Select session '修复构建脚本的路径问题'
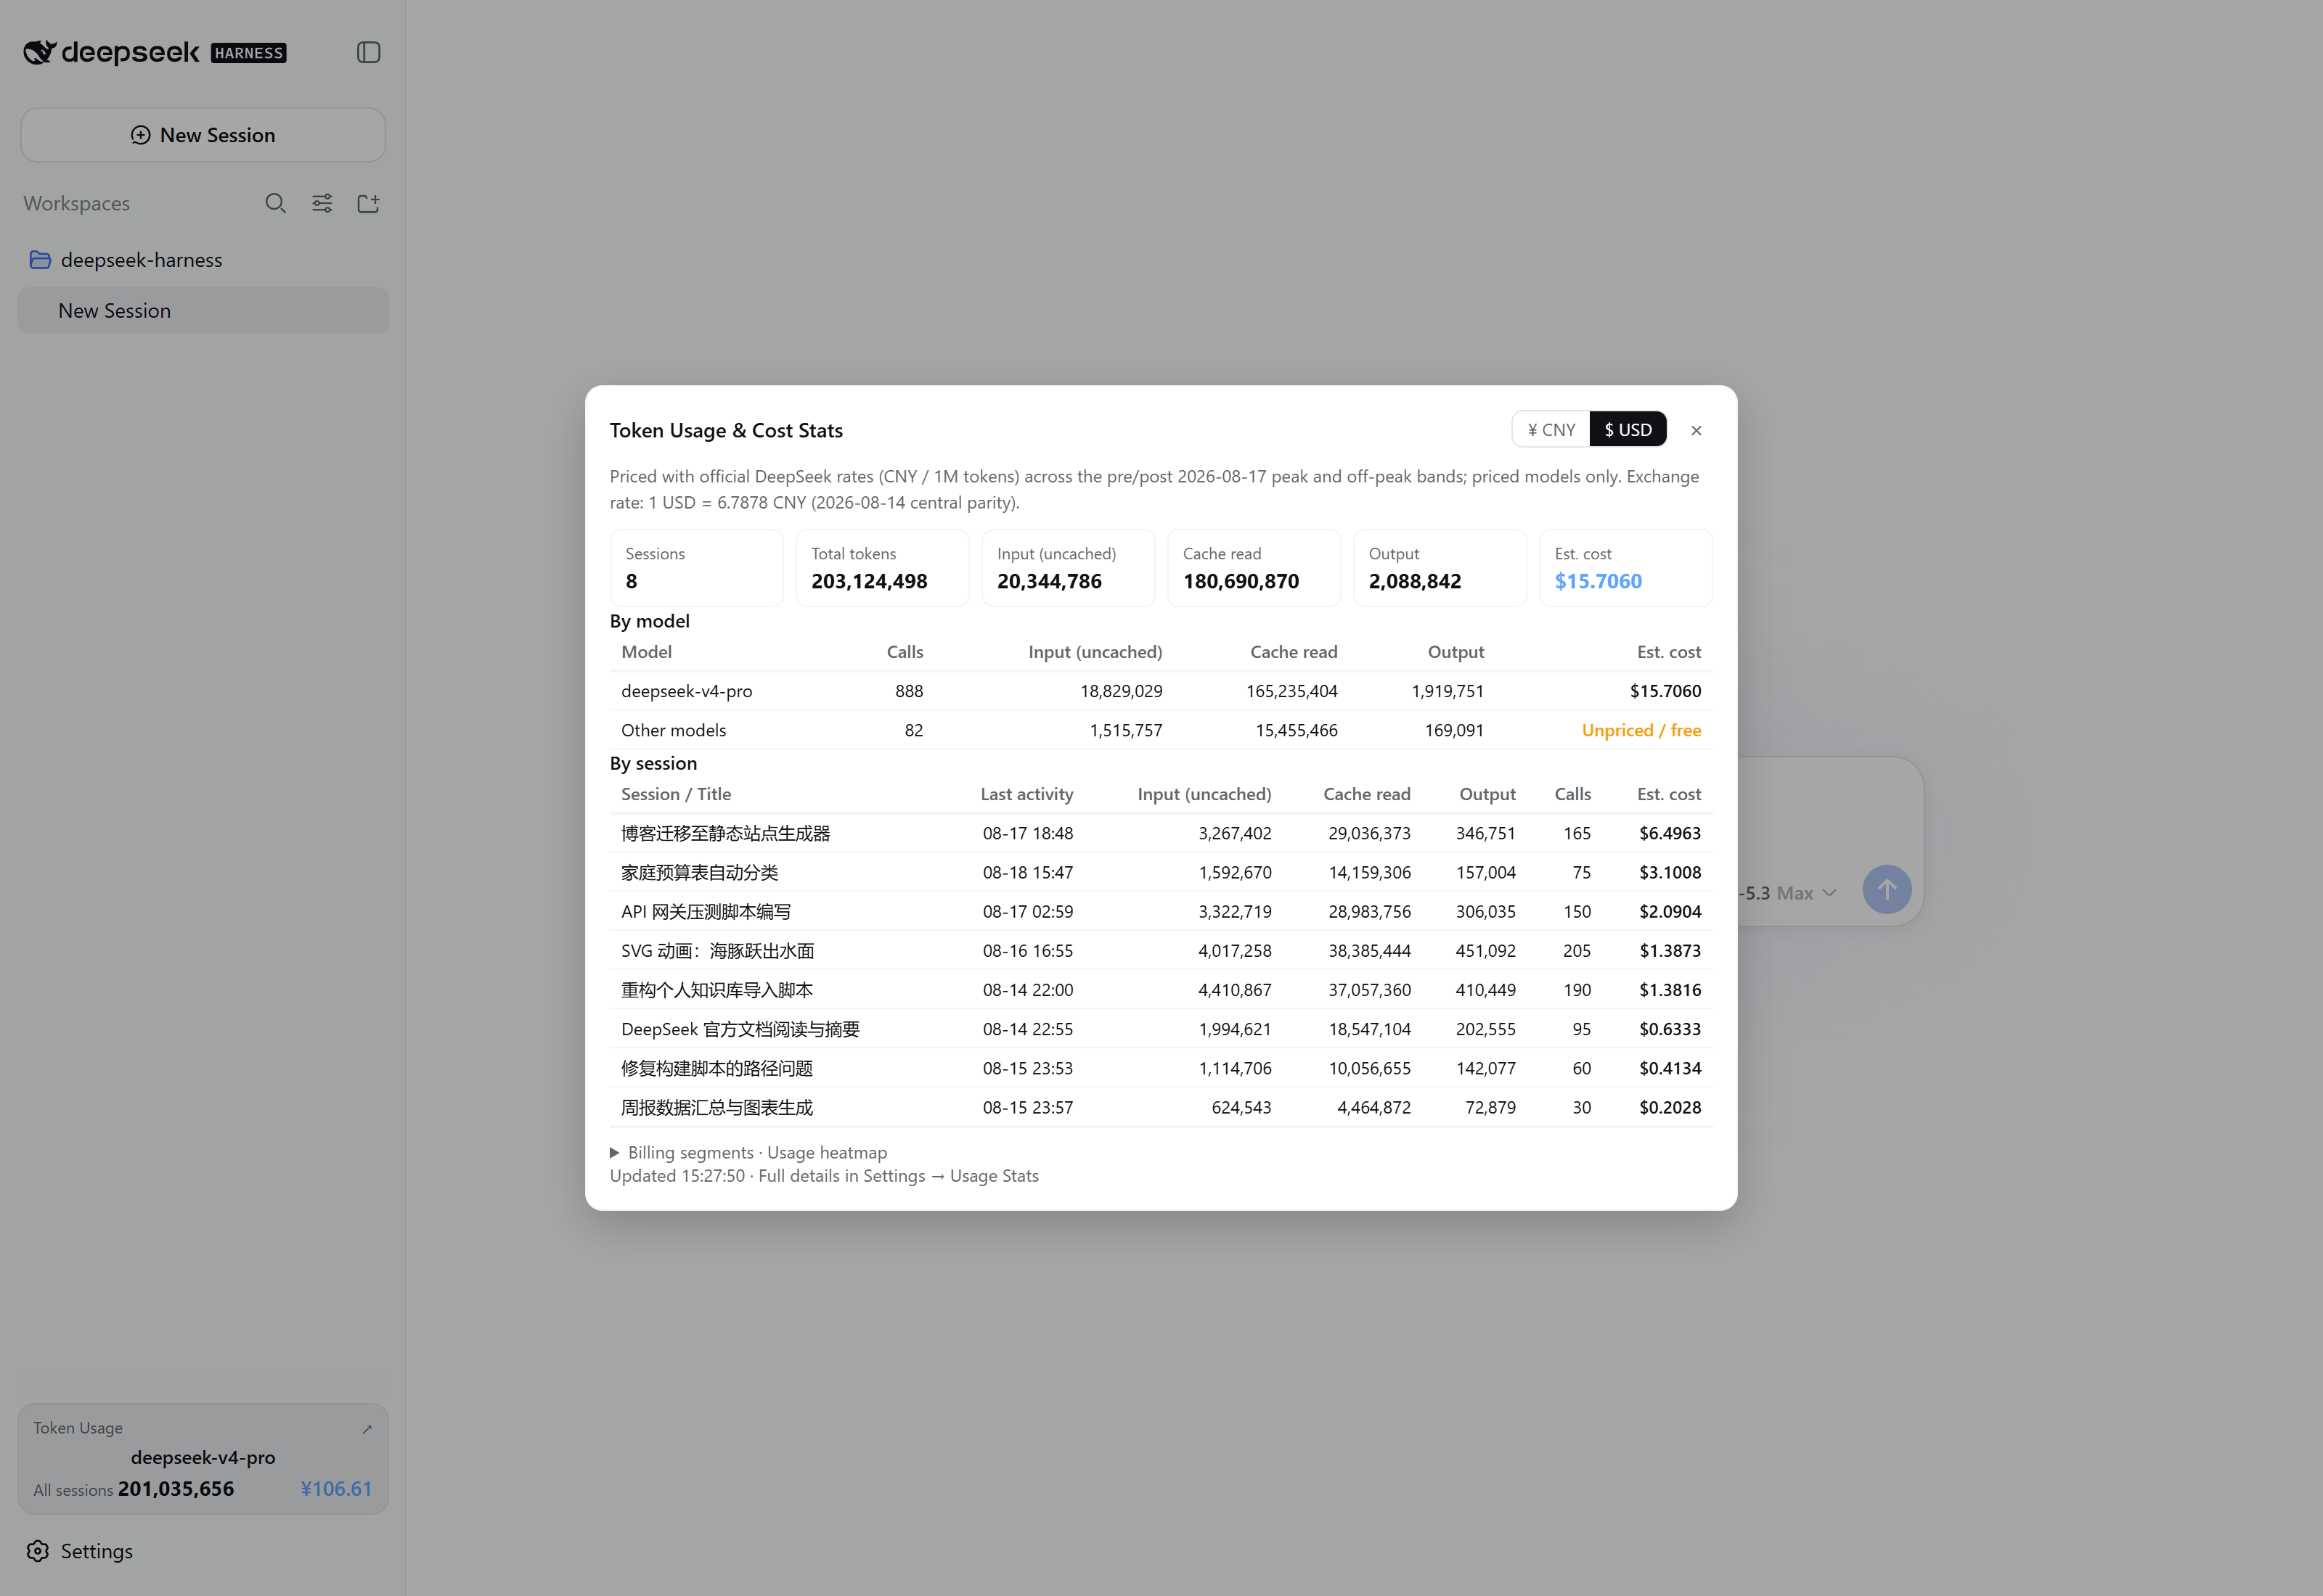2323x1596 pixels. pos(1161,1068)
